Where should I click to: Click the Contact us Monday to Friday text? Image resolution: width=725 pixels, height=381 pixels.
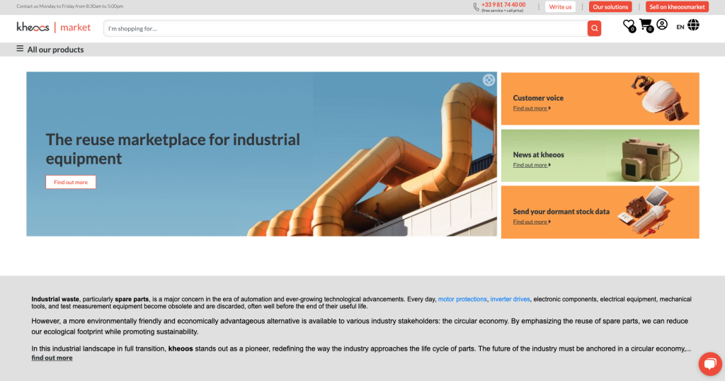click(70, 6)
